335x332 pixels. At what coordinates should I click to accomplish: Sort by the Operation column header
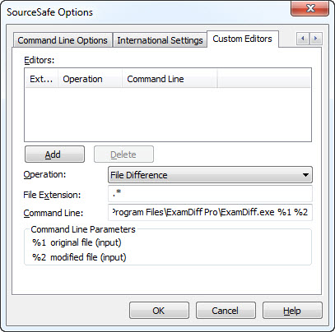tap(90, 79)
